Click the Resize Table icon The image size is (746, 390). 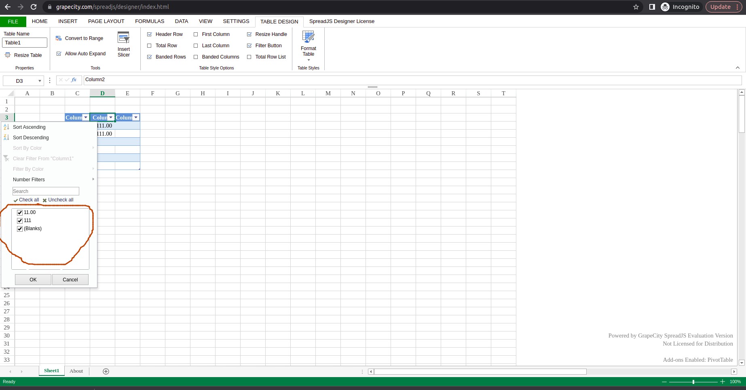click(8, 55)
